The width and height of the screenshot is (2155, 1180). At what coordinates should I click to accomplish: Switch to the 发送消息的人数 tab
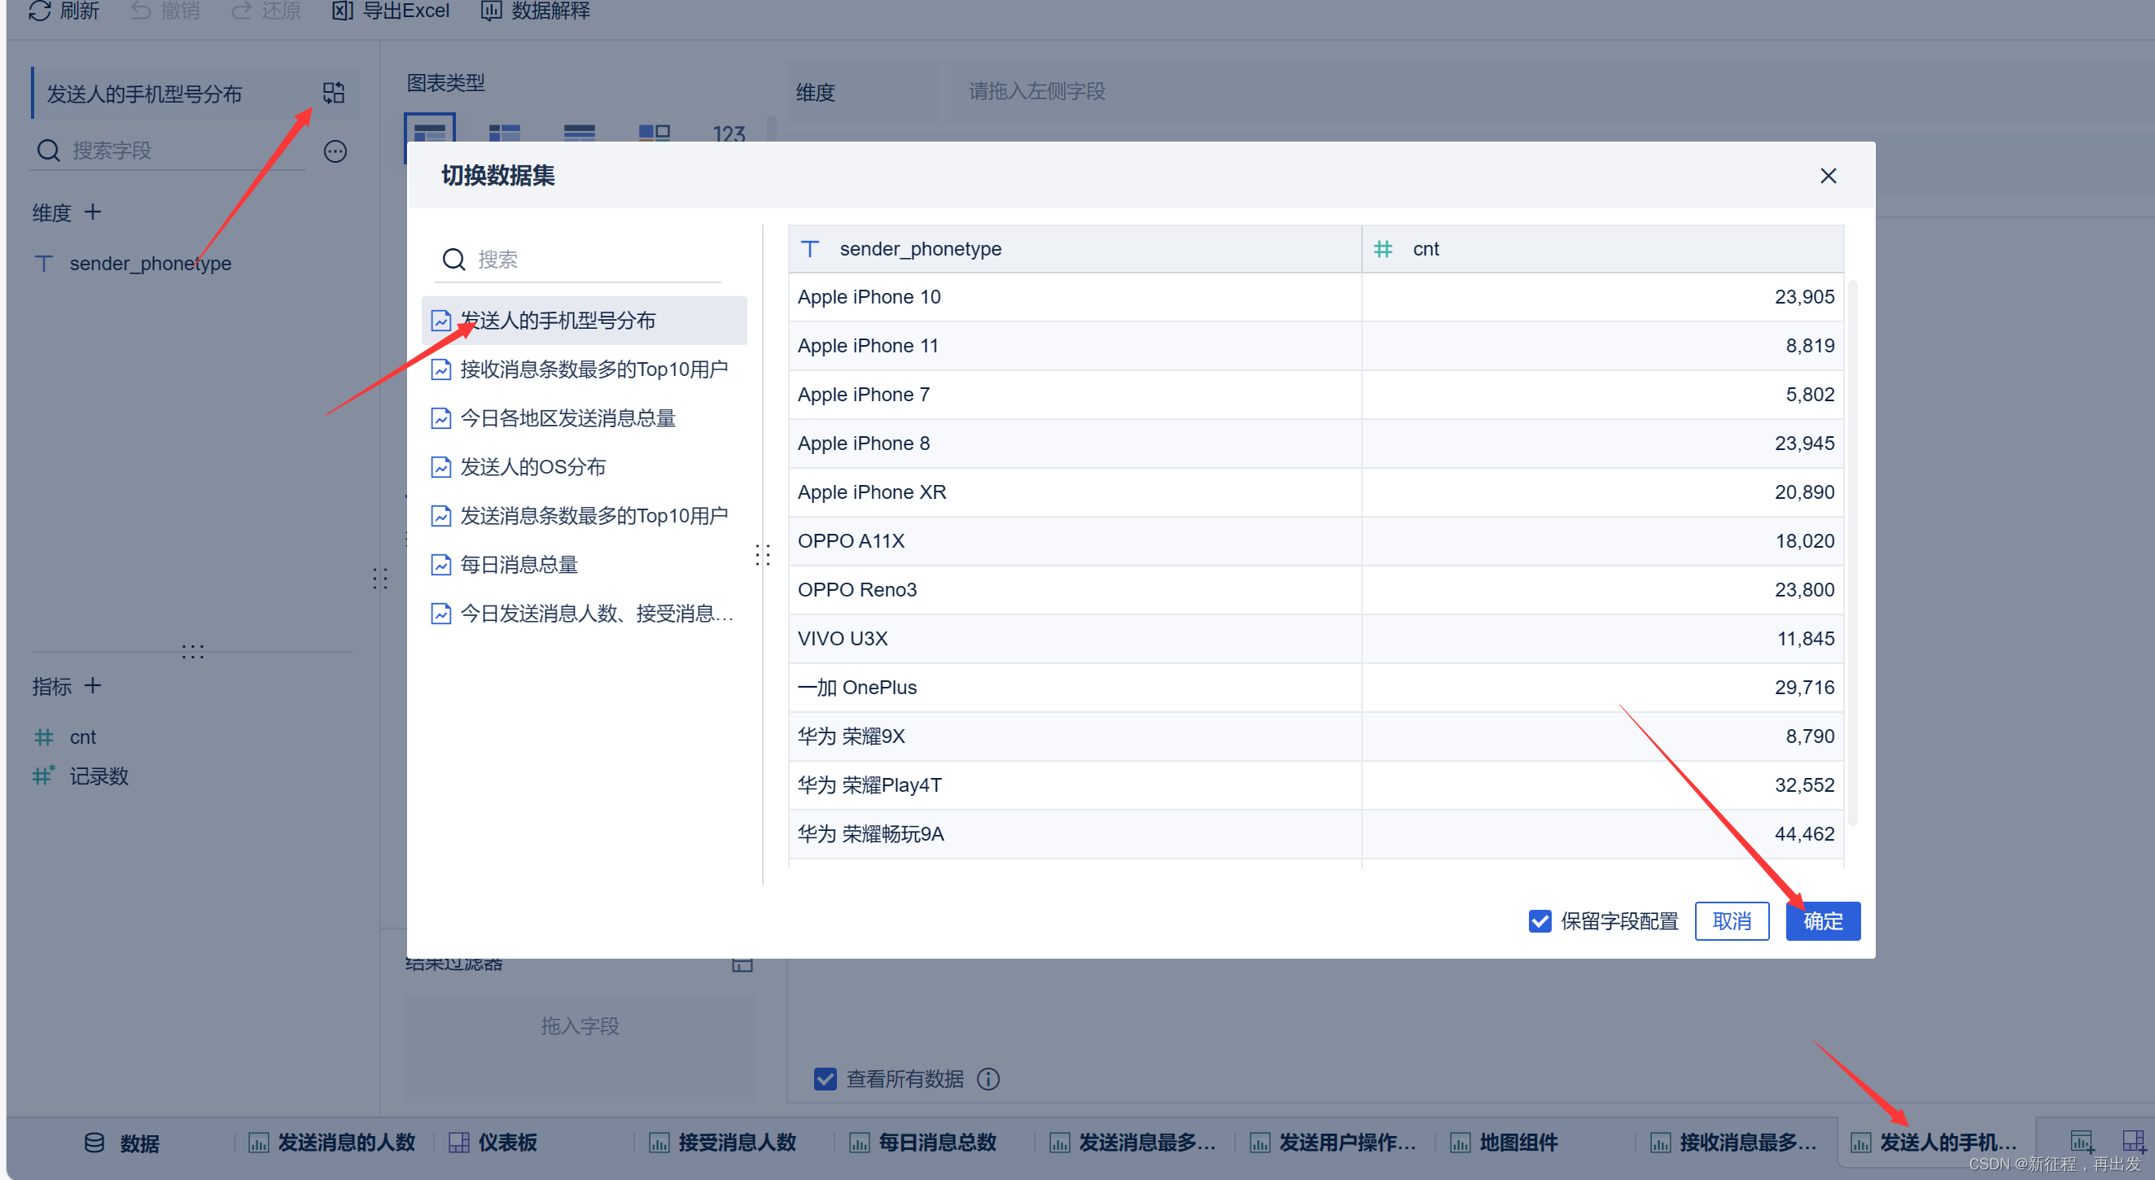tap(332, 1143)
